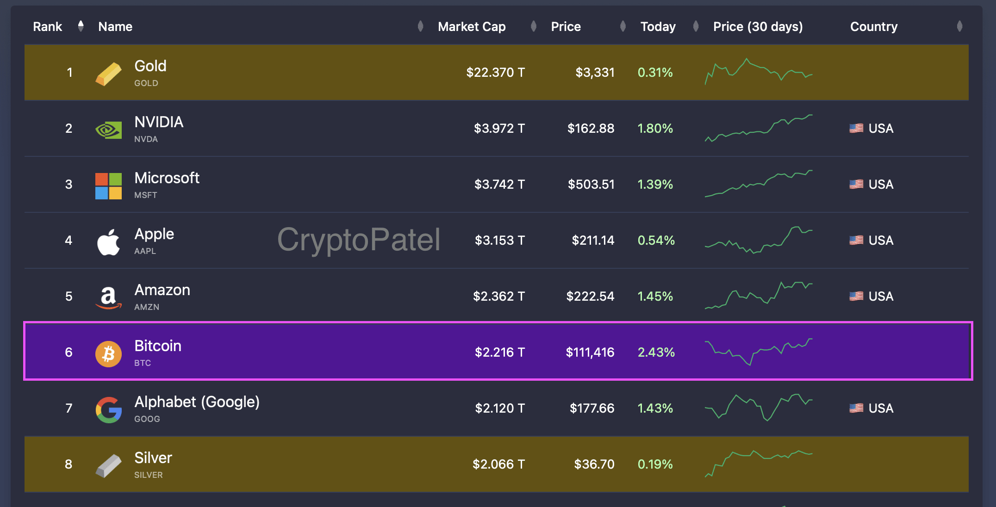Click the USA flag in Alphabet row
The width and height of the screenshot is (996, 507).
tap(856, 408)
